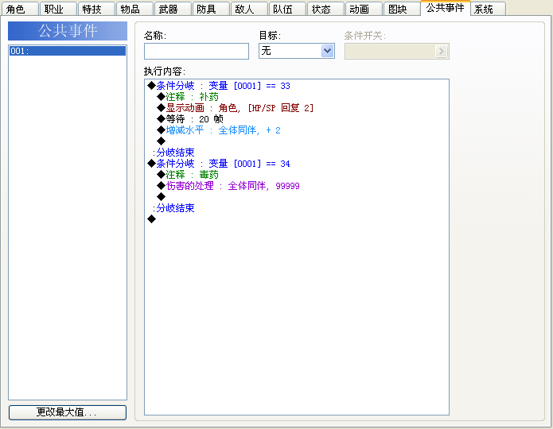Select the 注释 : 毒药 line
Screen dimensions: 553x429
click(x=296, y=174)
